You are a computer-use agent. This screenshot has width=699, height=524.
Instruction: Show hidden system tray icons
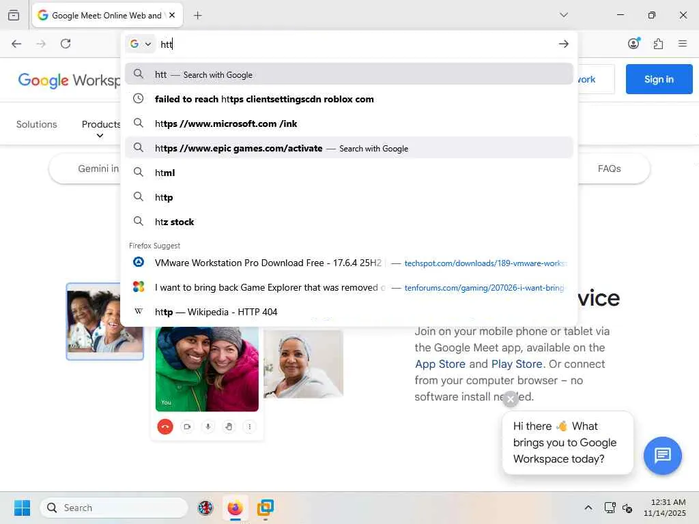pos(588,508)
